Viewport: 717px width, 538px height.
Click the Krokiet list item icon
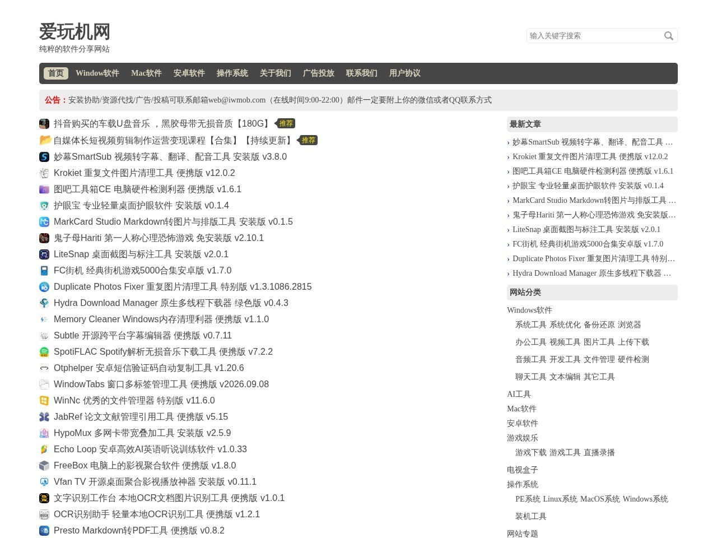click(44, 173)
